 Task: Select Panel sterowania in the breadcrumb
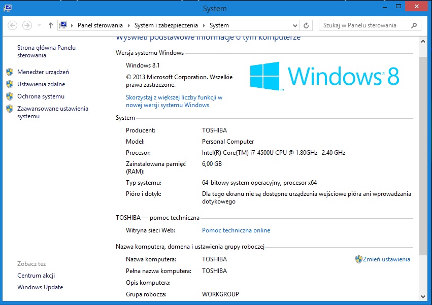[101, 25]
